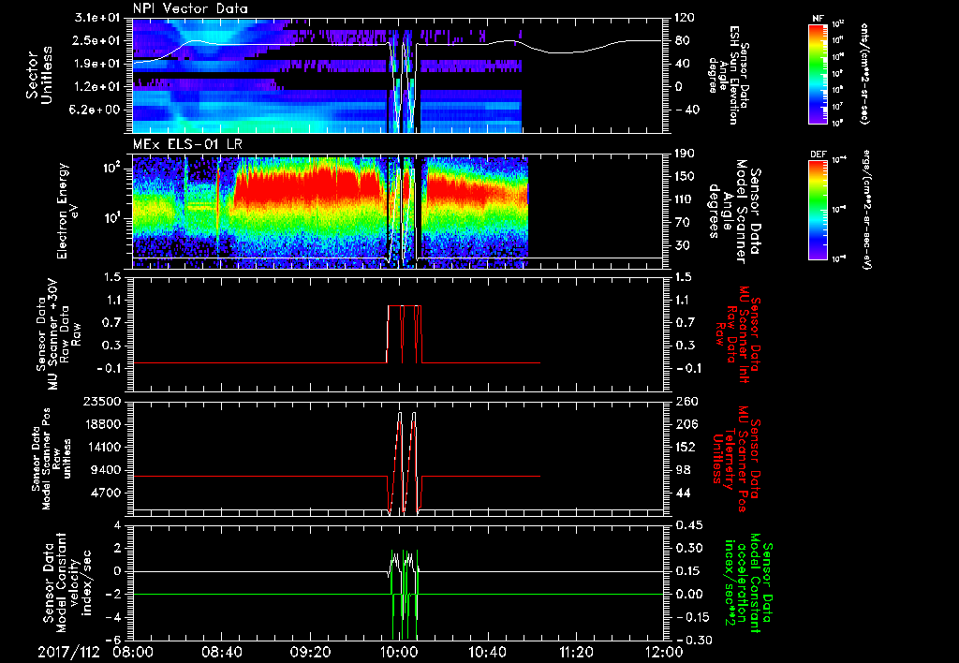
Task: Click the NF count-rate color bar
Action: click(819, 74)
